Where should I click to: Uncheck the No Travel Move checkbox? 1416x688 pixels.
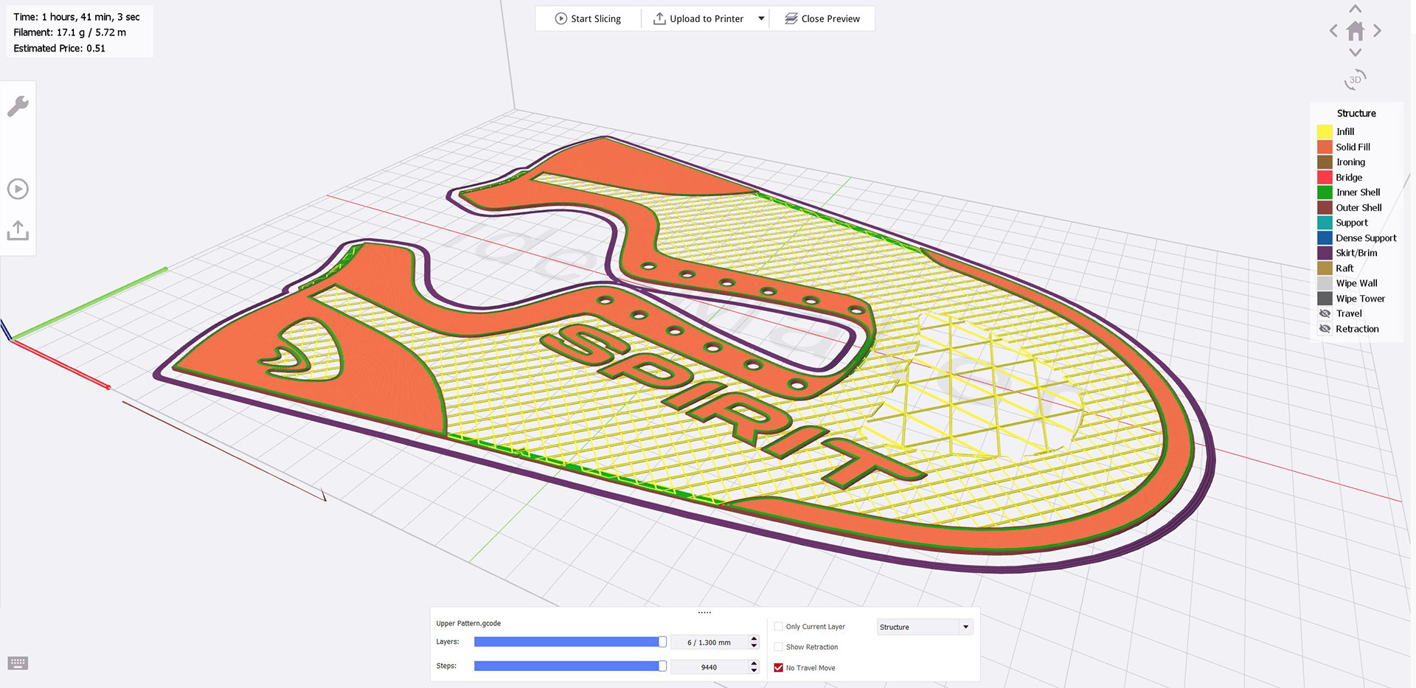click(x=778, y=667)
